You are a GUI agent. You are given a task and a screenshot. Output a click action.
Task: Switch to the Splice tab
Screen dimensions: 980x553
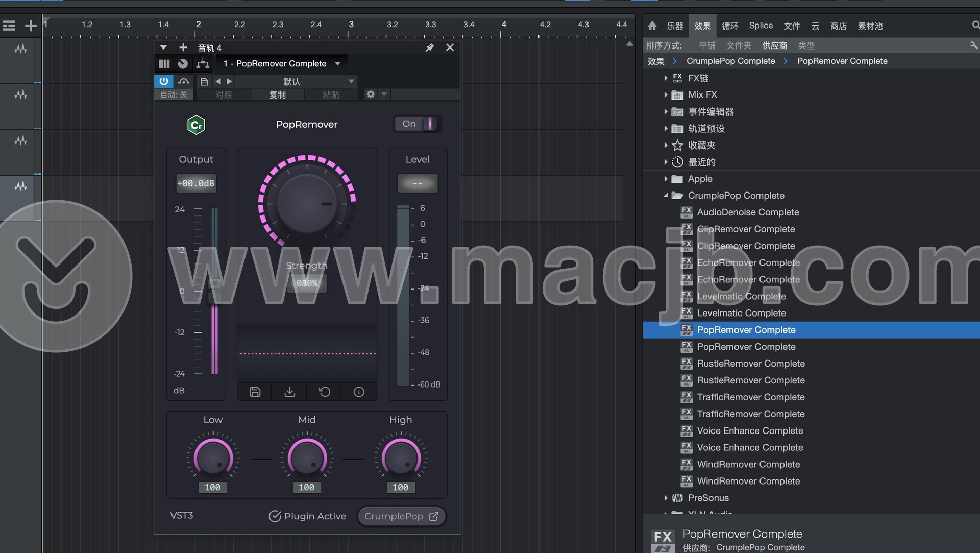(x=761, y=26)
